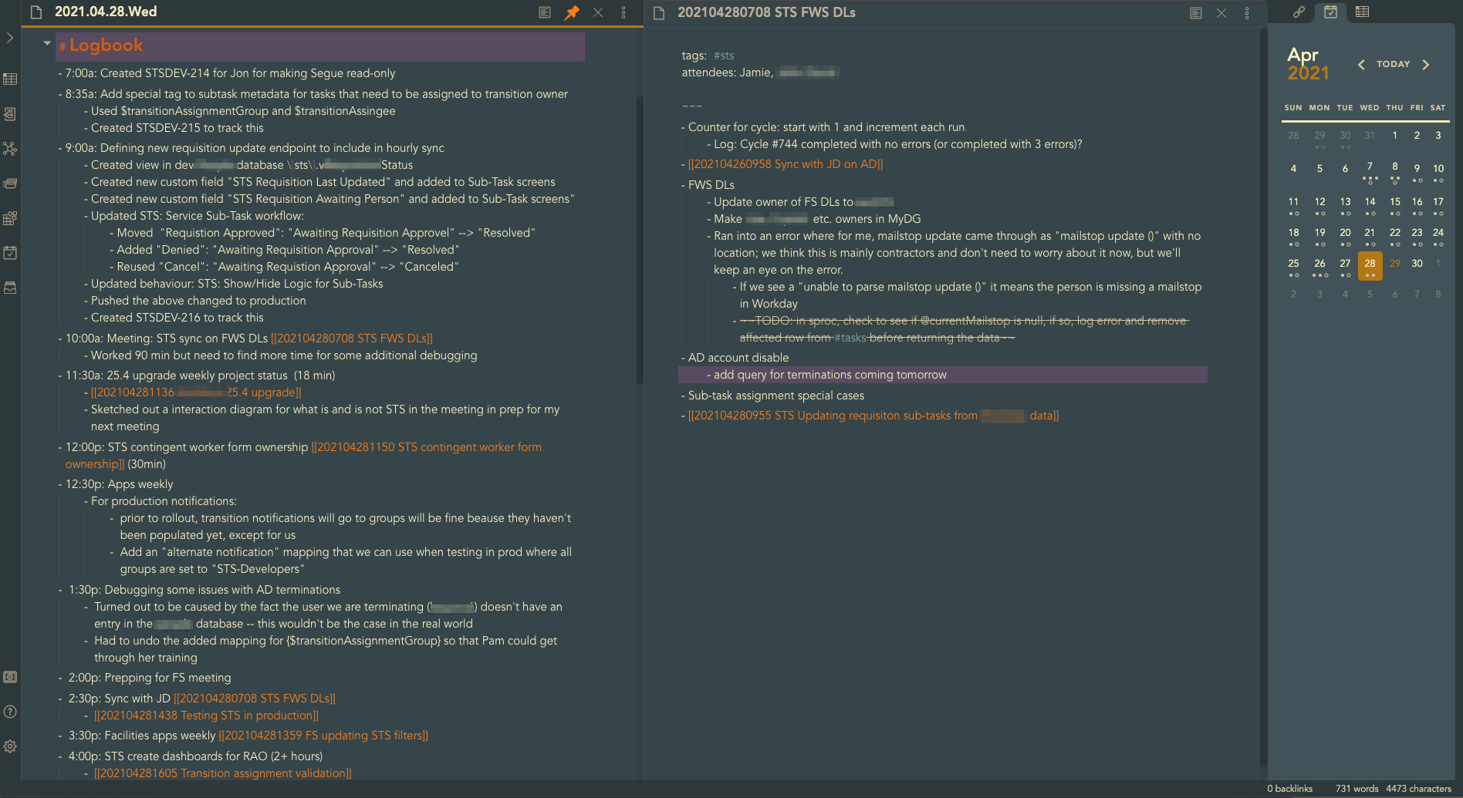Open the archive tray icon in the sidebar
1463x798 pixels.
coord(10,287)
